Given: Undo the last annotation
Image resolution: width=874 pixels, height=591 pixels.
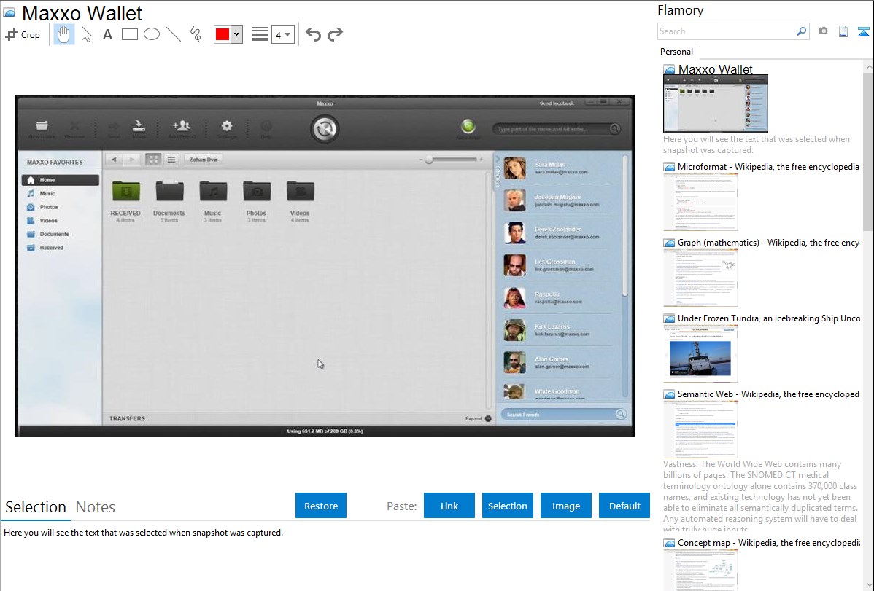Looking at the screenshot, I should pyautogui.click(x=313, y=34).
